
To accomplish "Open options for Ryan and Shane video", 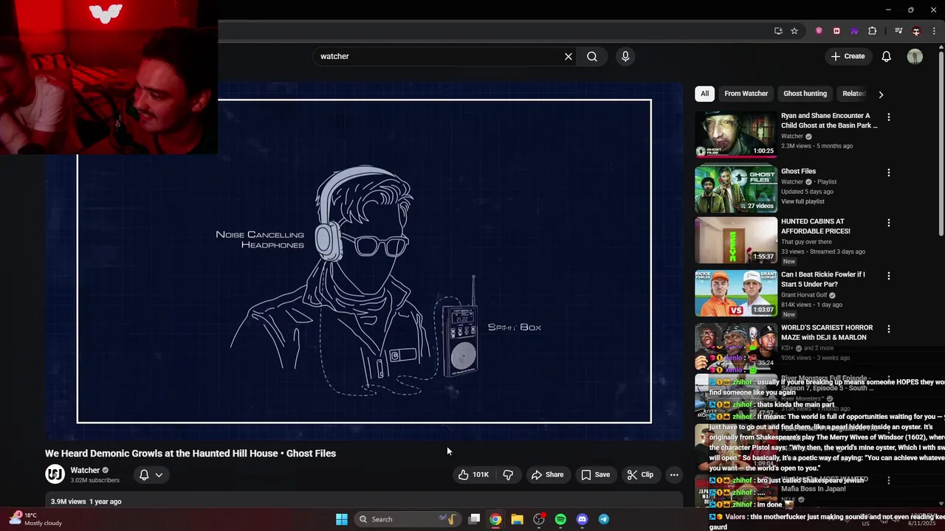I will [889, 117].
